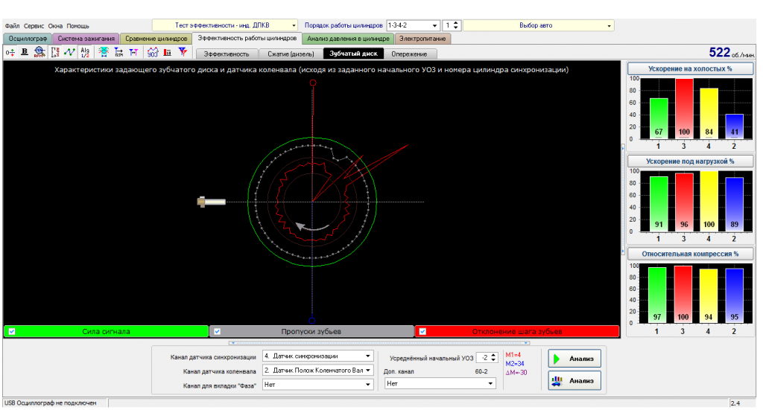Viewport: 763px width, 410px height.
Task: Click the 2.4 version status text
Action: pos(735,403)
